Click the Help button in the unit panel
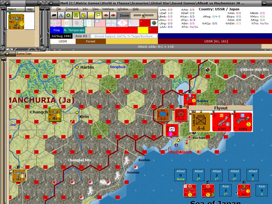This screenshot has width=272, height=204. click(x=30, y=9)
